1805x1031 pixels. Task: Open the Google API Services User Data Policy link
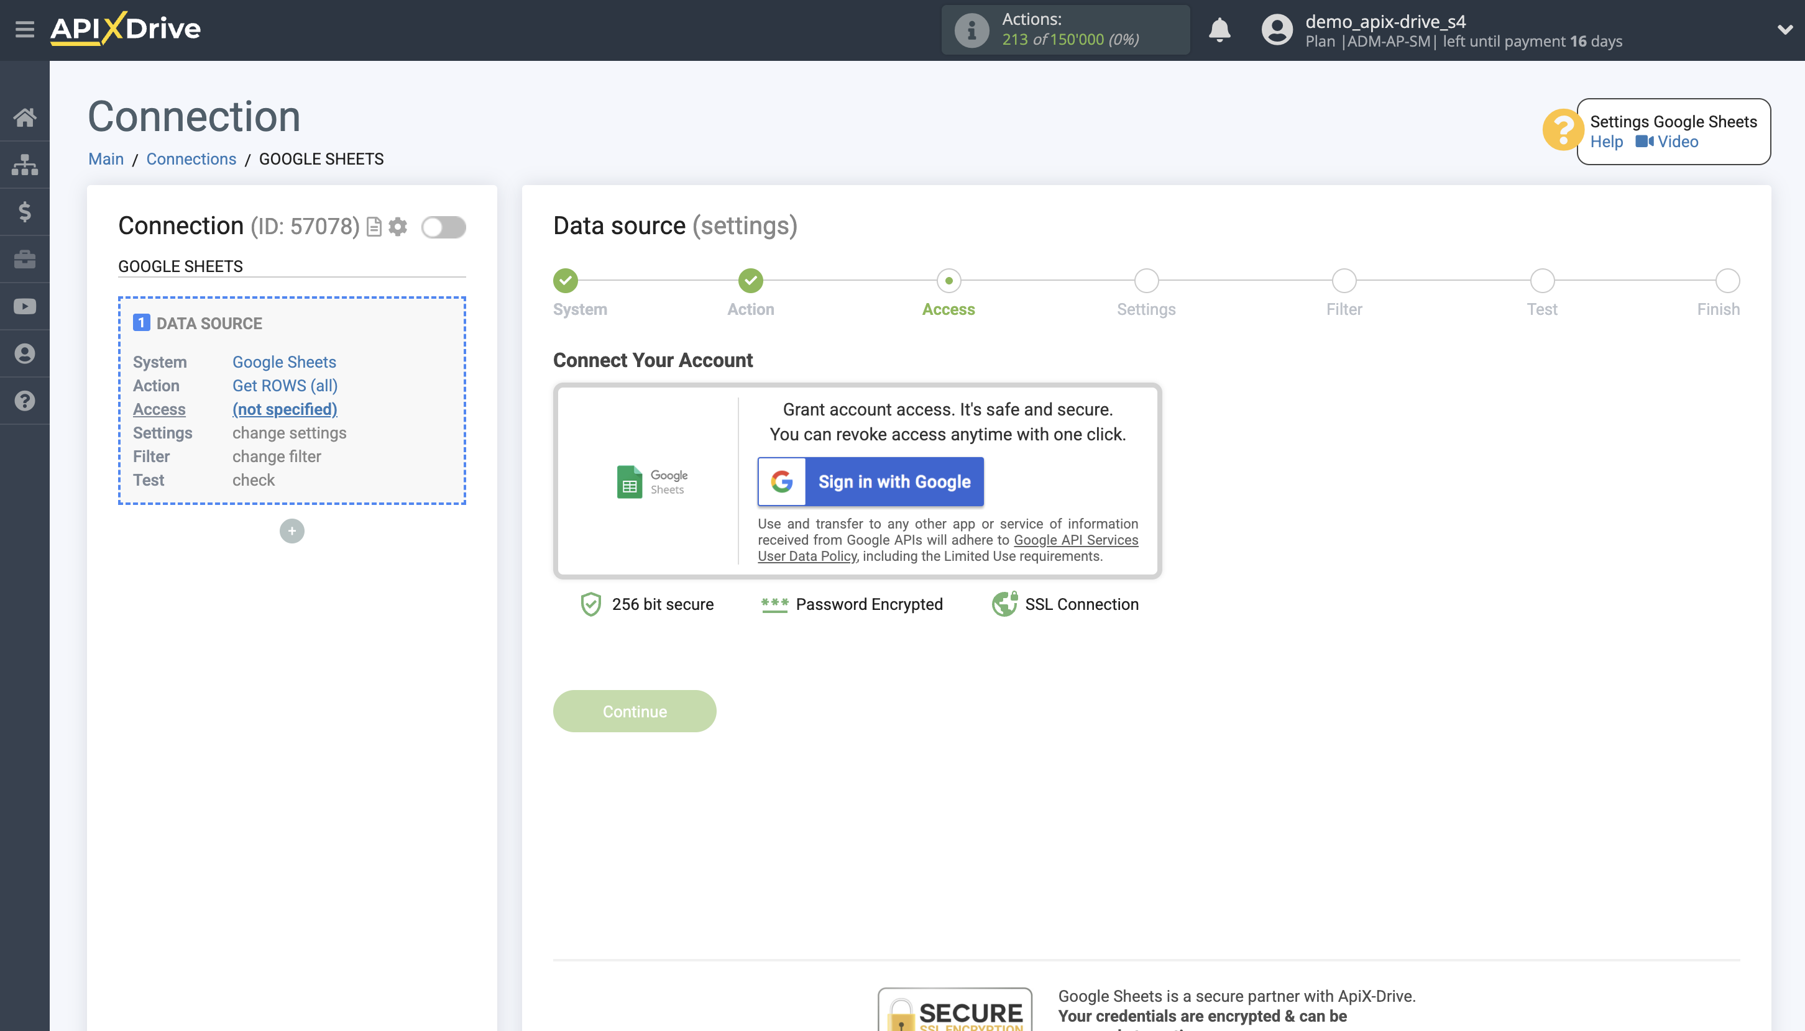[x=1076, y=540]
